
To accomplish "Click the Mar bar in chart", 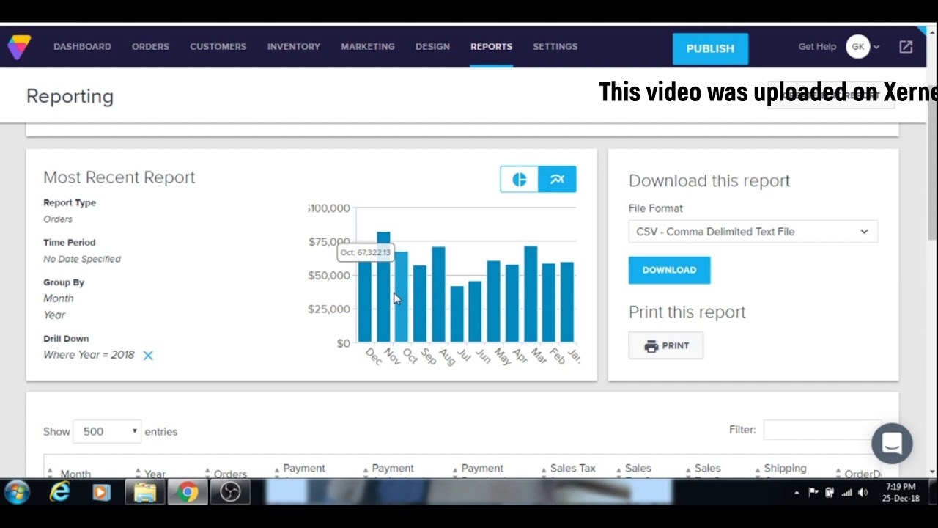I will [531, 295].
